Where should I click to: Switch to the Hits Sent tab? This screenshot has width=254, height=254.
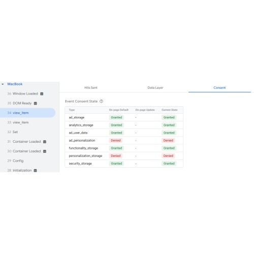91,88
